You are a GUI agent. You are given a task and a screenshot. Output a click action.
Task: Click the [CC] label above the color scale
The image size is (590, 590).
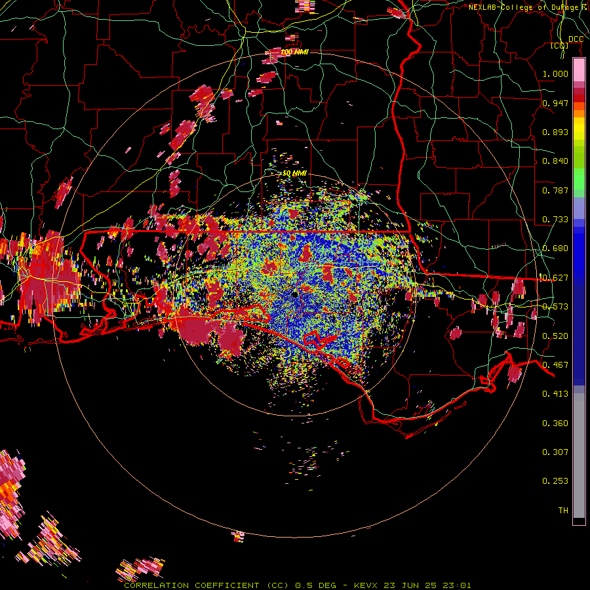click(x=560, y=45)
